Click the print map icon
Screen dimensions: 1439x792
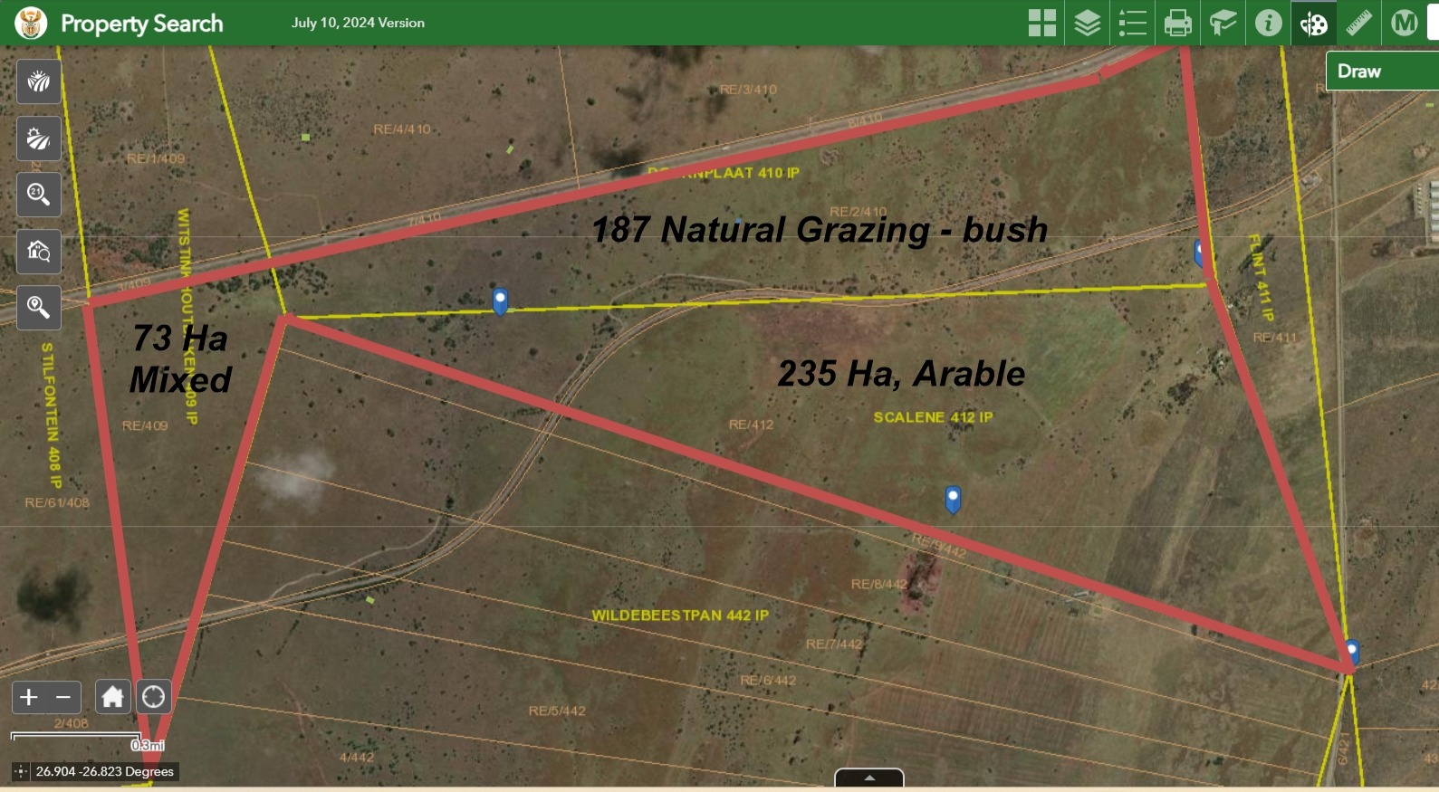pyautogui.click(x=1177, y=23)
